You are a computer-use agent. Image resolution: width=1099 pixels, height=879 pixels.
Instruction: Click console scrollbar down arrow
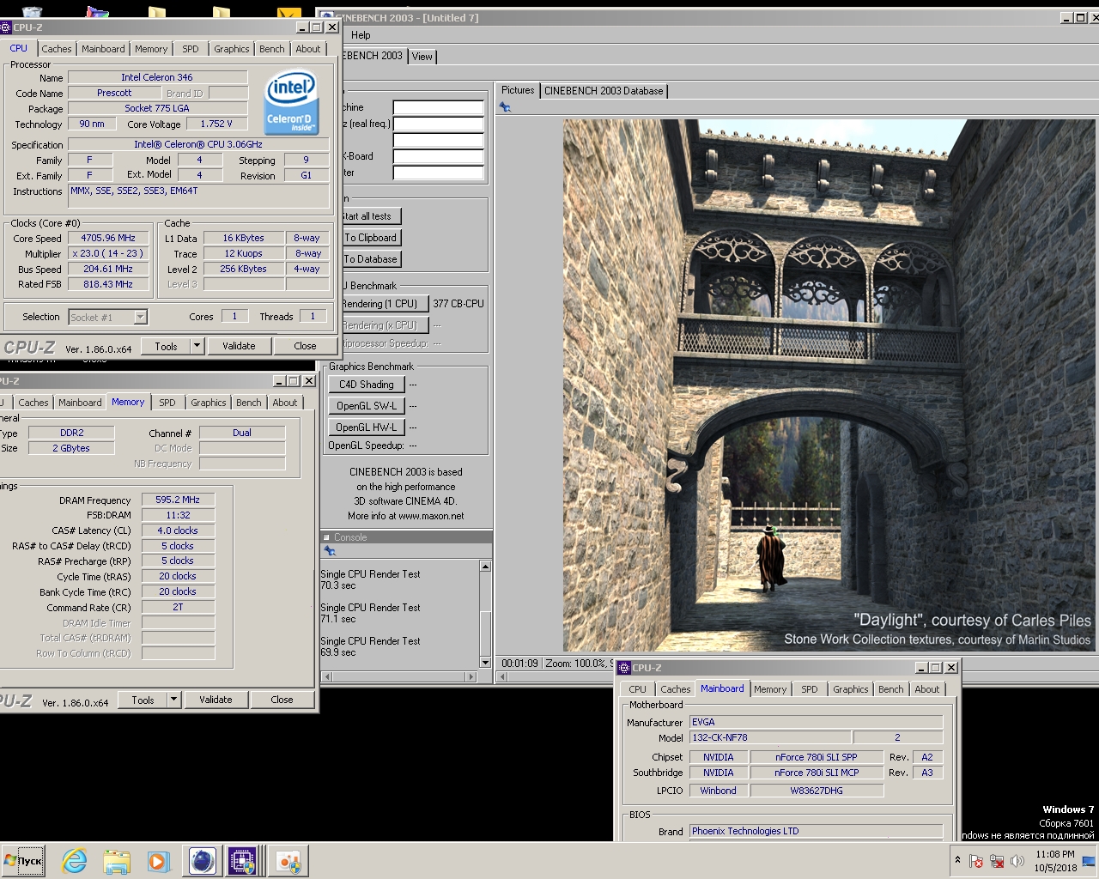pyautogui.click(x=485, y=663)
